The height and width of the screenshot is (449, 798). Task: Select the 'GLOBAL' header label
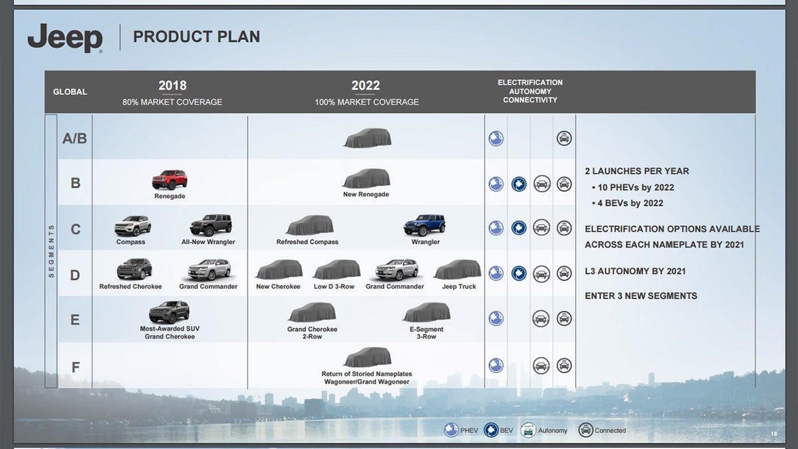click(x=70, y=92)
